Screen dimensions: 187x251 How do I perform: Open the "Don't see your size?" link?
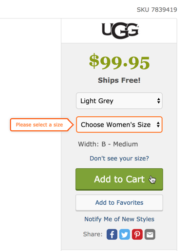click(119, 159)
